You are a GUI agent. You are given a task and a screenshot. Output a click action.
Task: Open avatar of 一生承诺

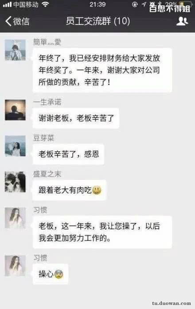tap(15, 110)
